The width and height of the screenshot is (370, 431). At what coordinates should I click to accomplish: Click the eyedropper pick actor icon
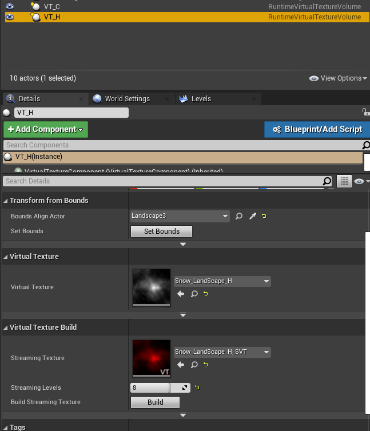click(x=252, y=216)
